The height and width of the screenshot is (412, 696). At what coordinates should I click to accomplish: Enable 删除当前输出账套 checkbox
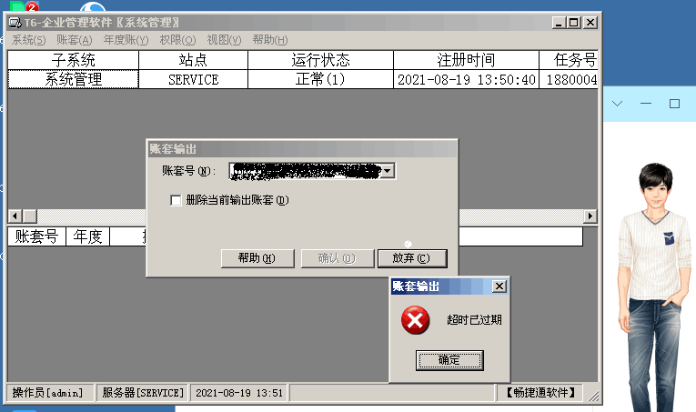pyautogui.click(x=176, y=200)
